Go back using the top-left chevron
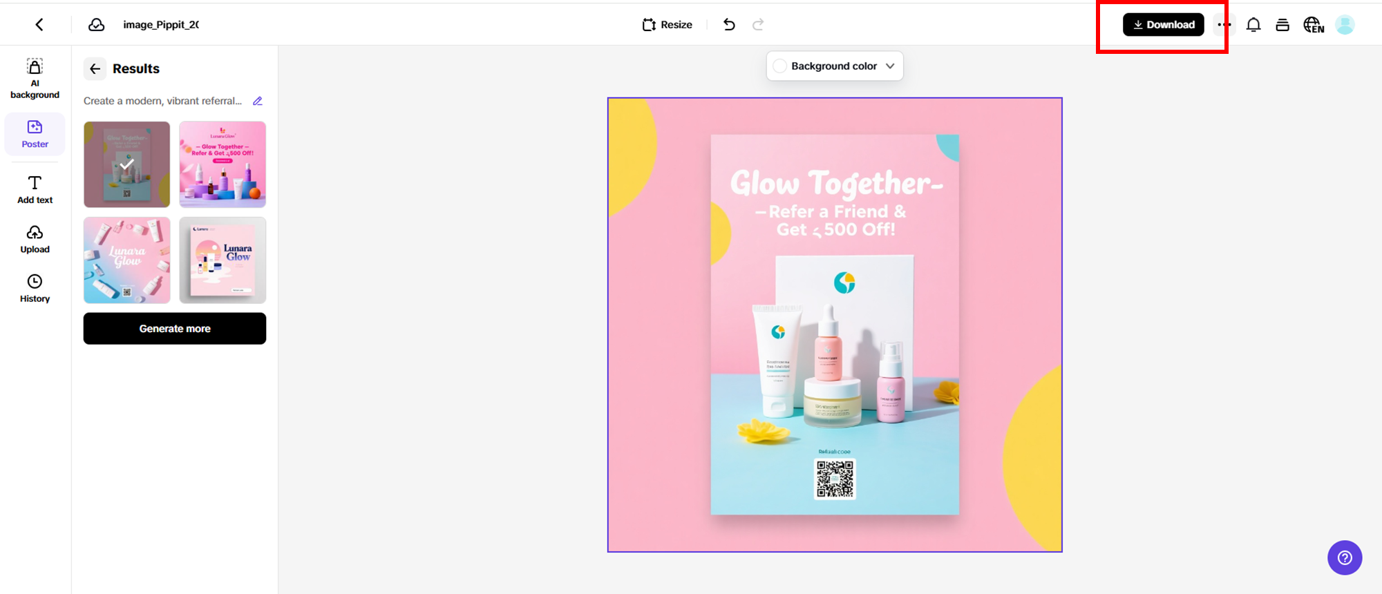 (x=39, y=25)
